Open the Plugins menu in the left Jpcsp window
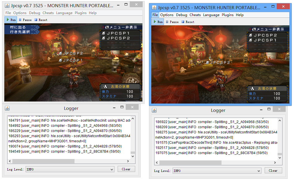294x182 pixels. (x=81, y=13)
